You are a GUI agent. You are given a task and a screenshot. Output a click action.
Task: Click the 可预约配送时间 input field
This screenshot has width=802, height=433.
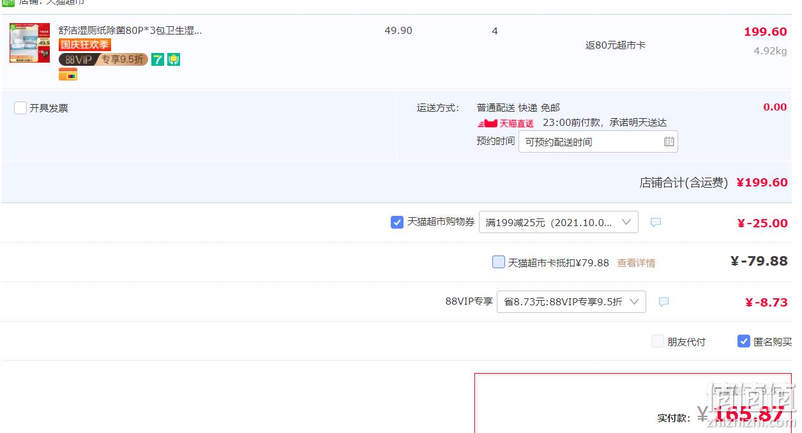(x=598, y=142)
